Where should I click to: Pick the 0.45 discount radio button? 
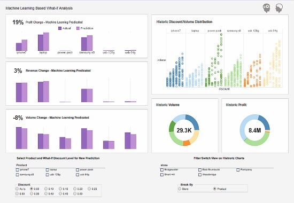(60, 193)
